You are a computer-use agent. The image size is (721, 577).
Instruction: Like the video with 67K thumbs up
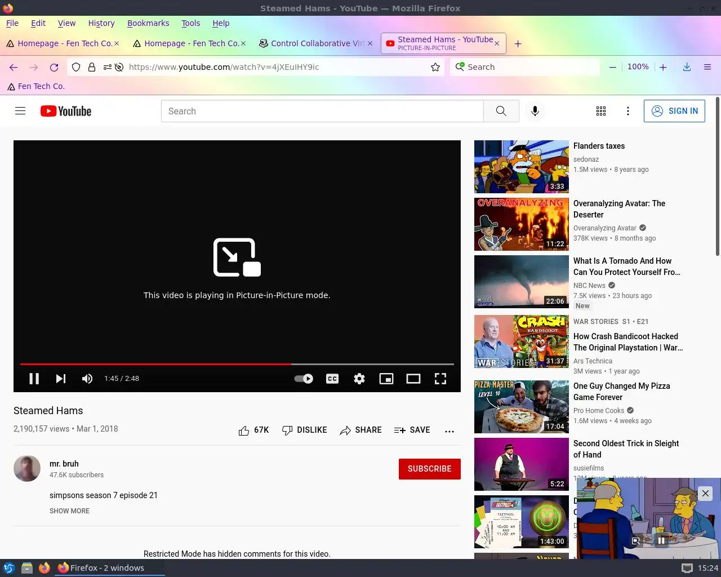click(253, 430)
